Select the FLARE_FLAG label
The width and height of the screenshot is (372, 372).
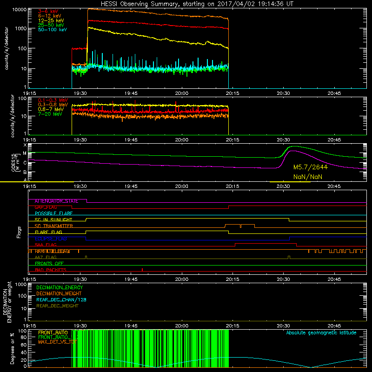point(48,232)
